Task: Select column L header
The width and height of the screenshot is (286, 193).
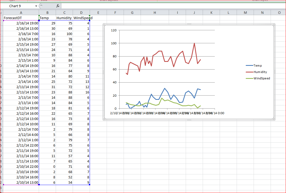Action: point(228,12)
